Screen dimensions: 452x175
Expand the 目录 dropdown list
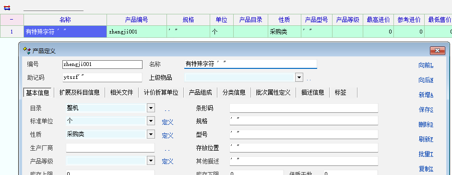[151, 108]
